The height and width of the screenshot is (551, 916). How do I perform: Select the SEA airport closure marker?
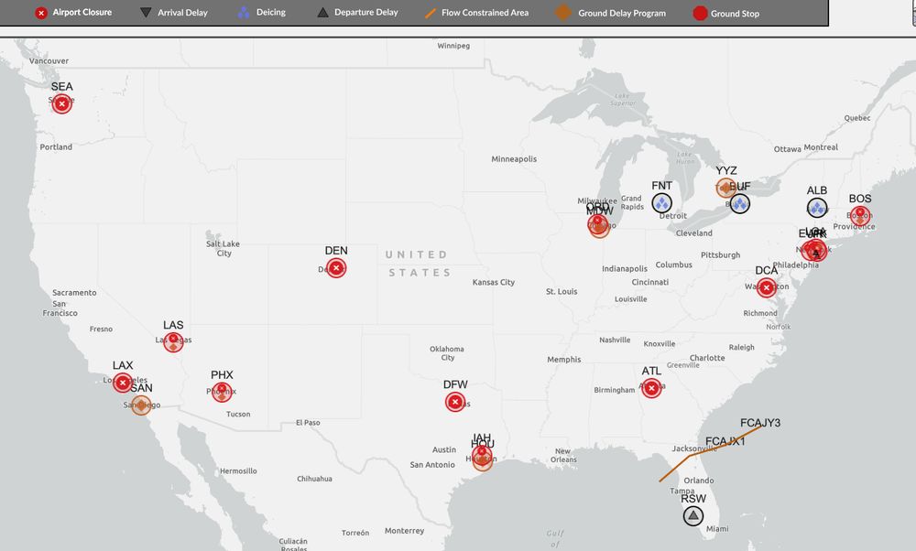pos(60,103)
